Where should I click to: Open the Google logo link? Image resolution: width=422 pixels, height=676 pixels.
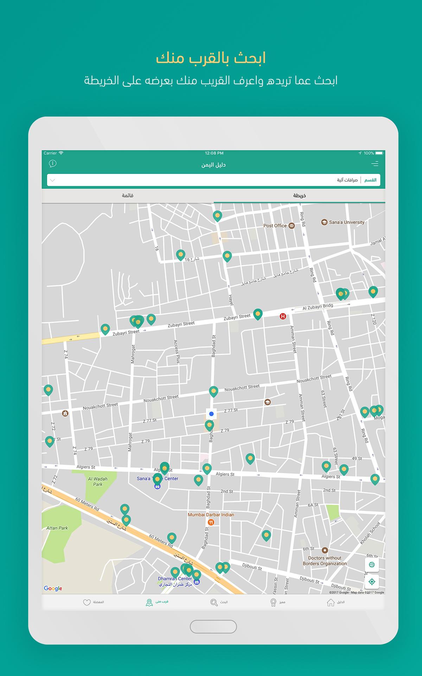tap(53, 588)
